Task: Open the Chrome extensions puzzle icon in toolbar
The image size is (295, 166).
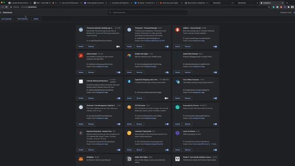Action: click(x=289, y=7)
